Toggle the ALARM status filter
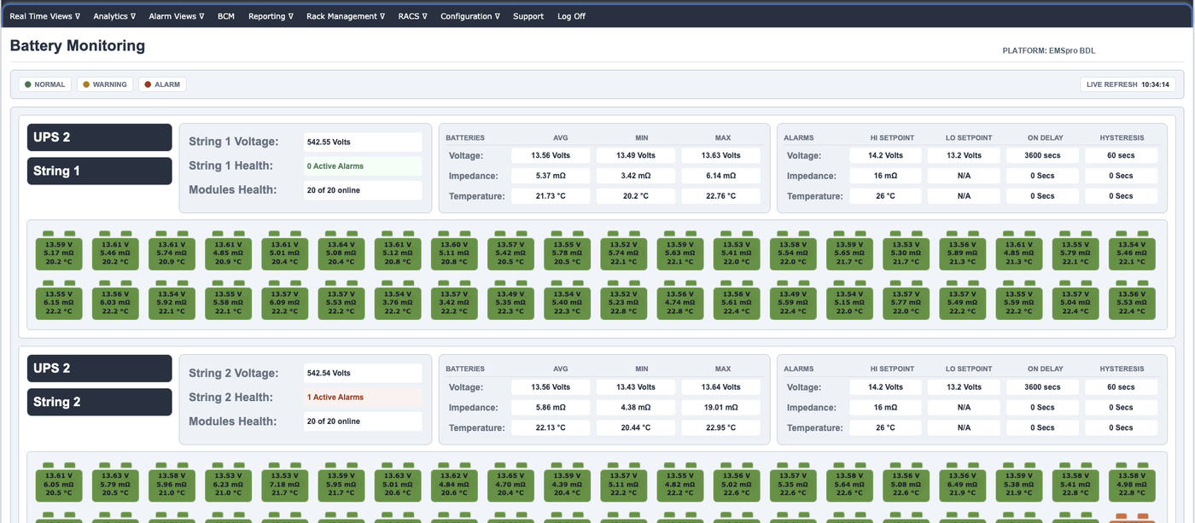Viewport: 1195px width, 523px height. (162, 84)
